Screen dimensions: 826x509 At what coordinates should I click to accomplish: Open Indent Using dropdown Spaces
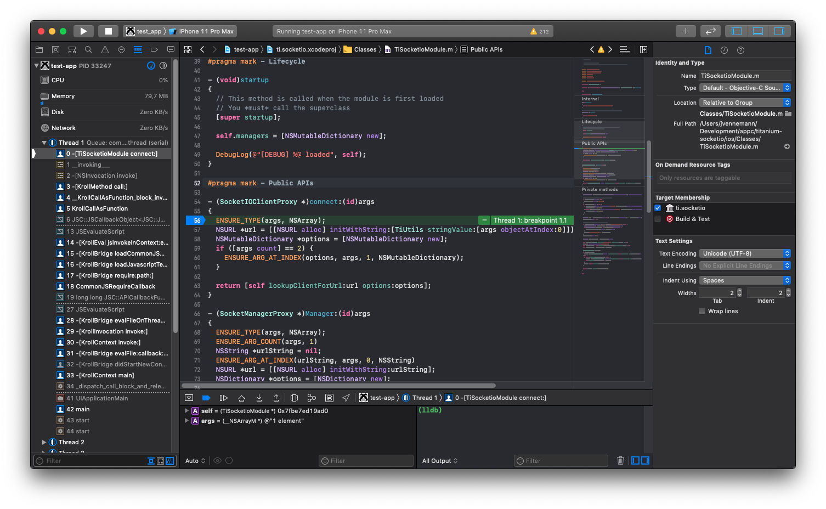pos(745,280)
